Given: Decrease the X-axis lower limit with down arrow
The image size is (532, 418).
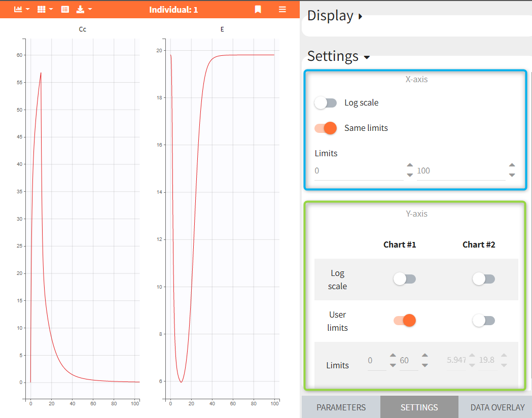Looking at the screenshot, I should [410, 175].
